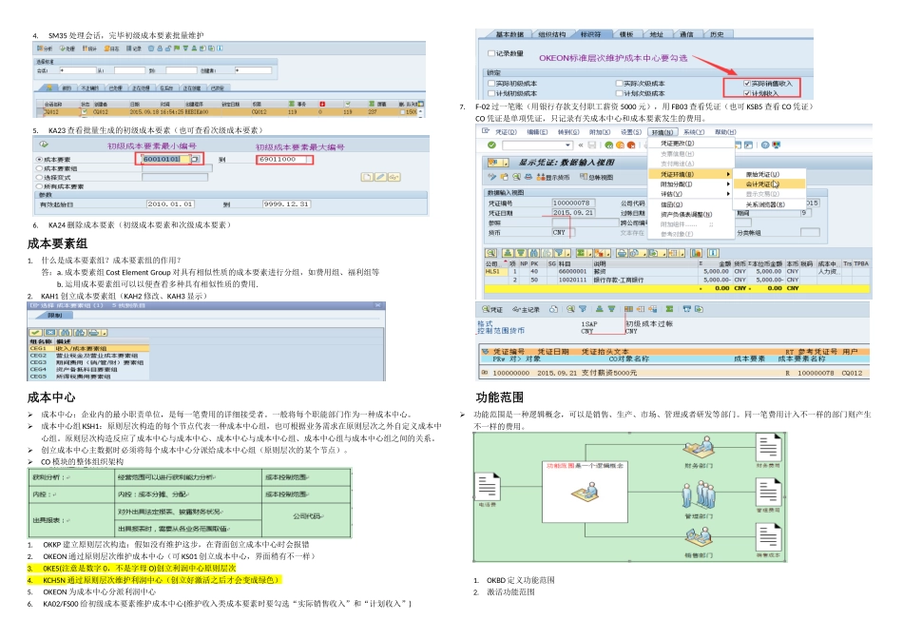Click the 会话 input field in SM35
This screenshot has height=639, width=903.
click(x=77, y=70)
